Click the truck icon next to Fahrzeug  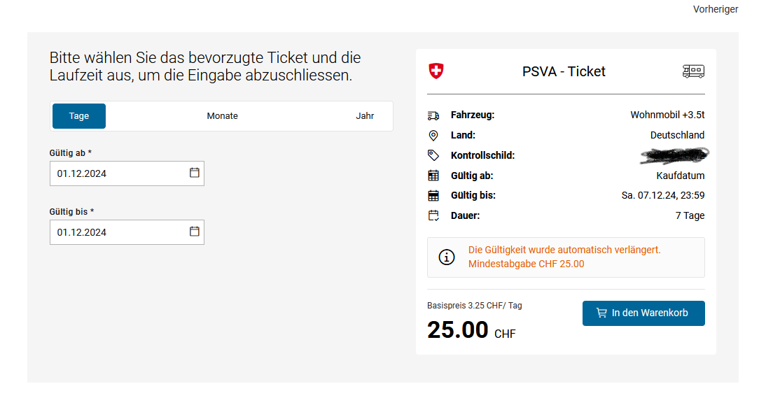pos(433,116)
